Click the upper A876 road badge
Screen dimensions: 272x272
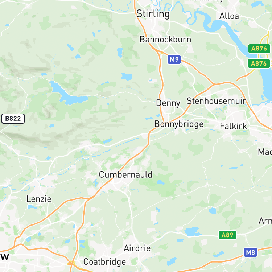(x=259, y=49)
